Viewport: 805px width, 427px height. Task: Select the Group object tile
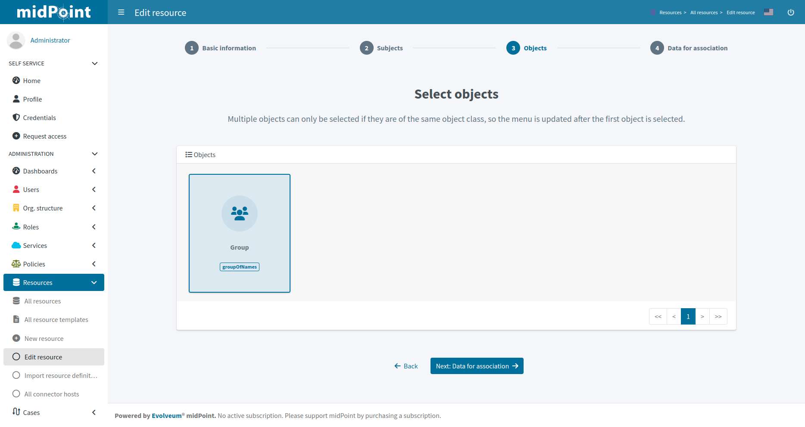coord(240,233)
